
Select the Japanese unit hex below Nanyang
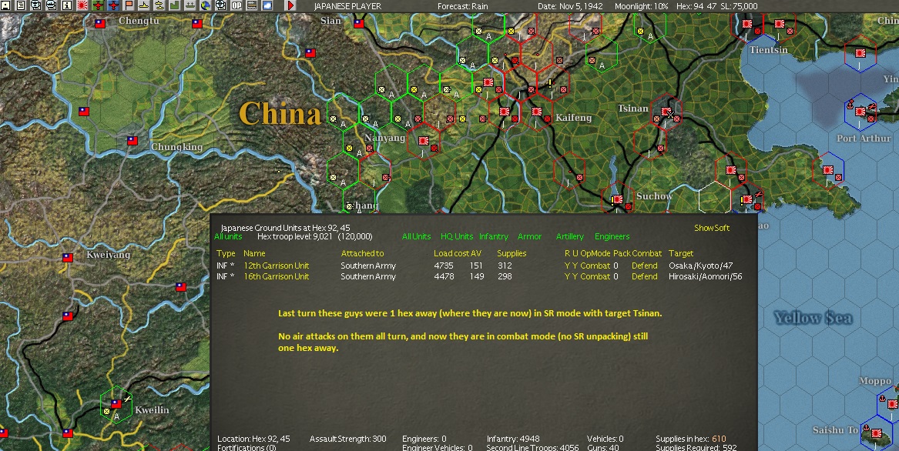click(424, 140)
